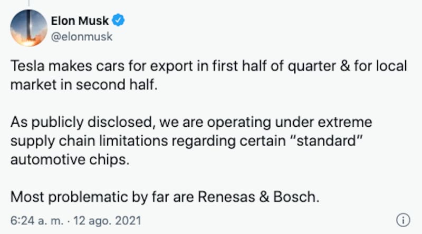Viewport: 422px width, 234px height.
Task: Click the 12 ago. 2021 date
Action: point(107,220)
